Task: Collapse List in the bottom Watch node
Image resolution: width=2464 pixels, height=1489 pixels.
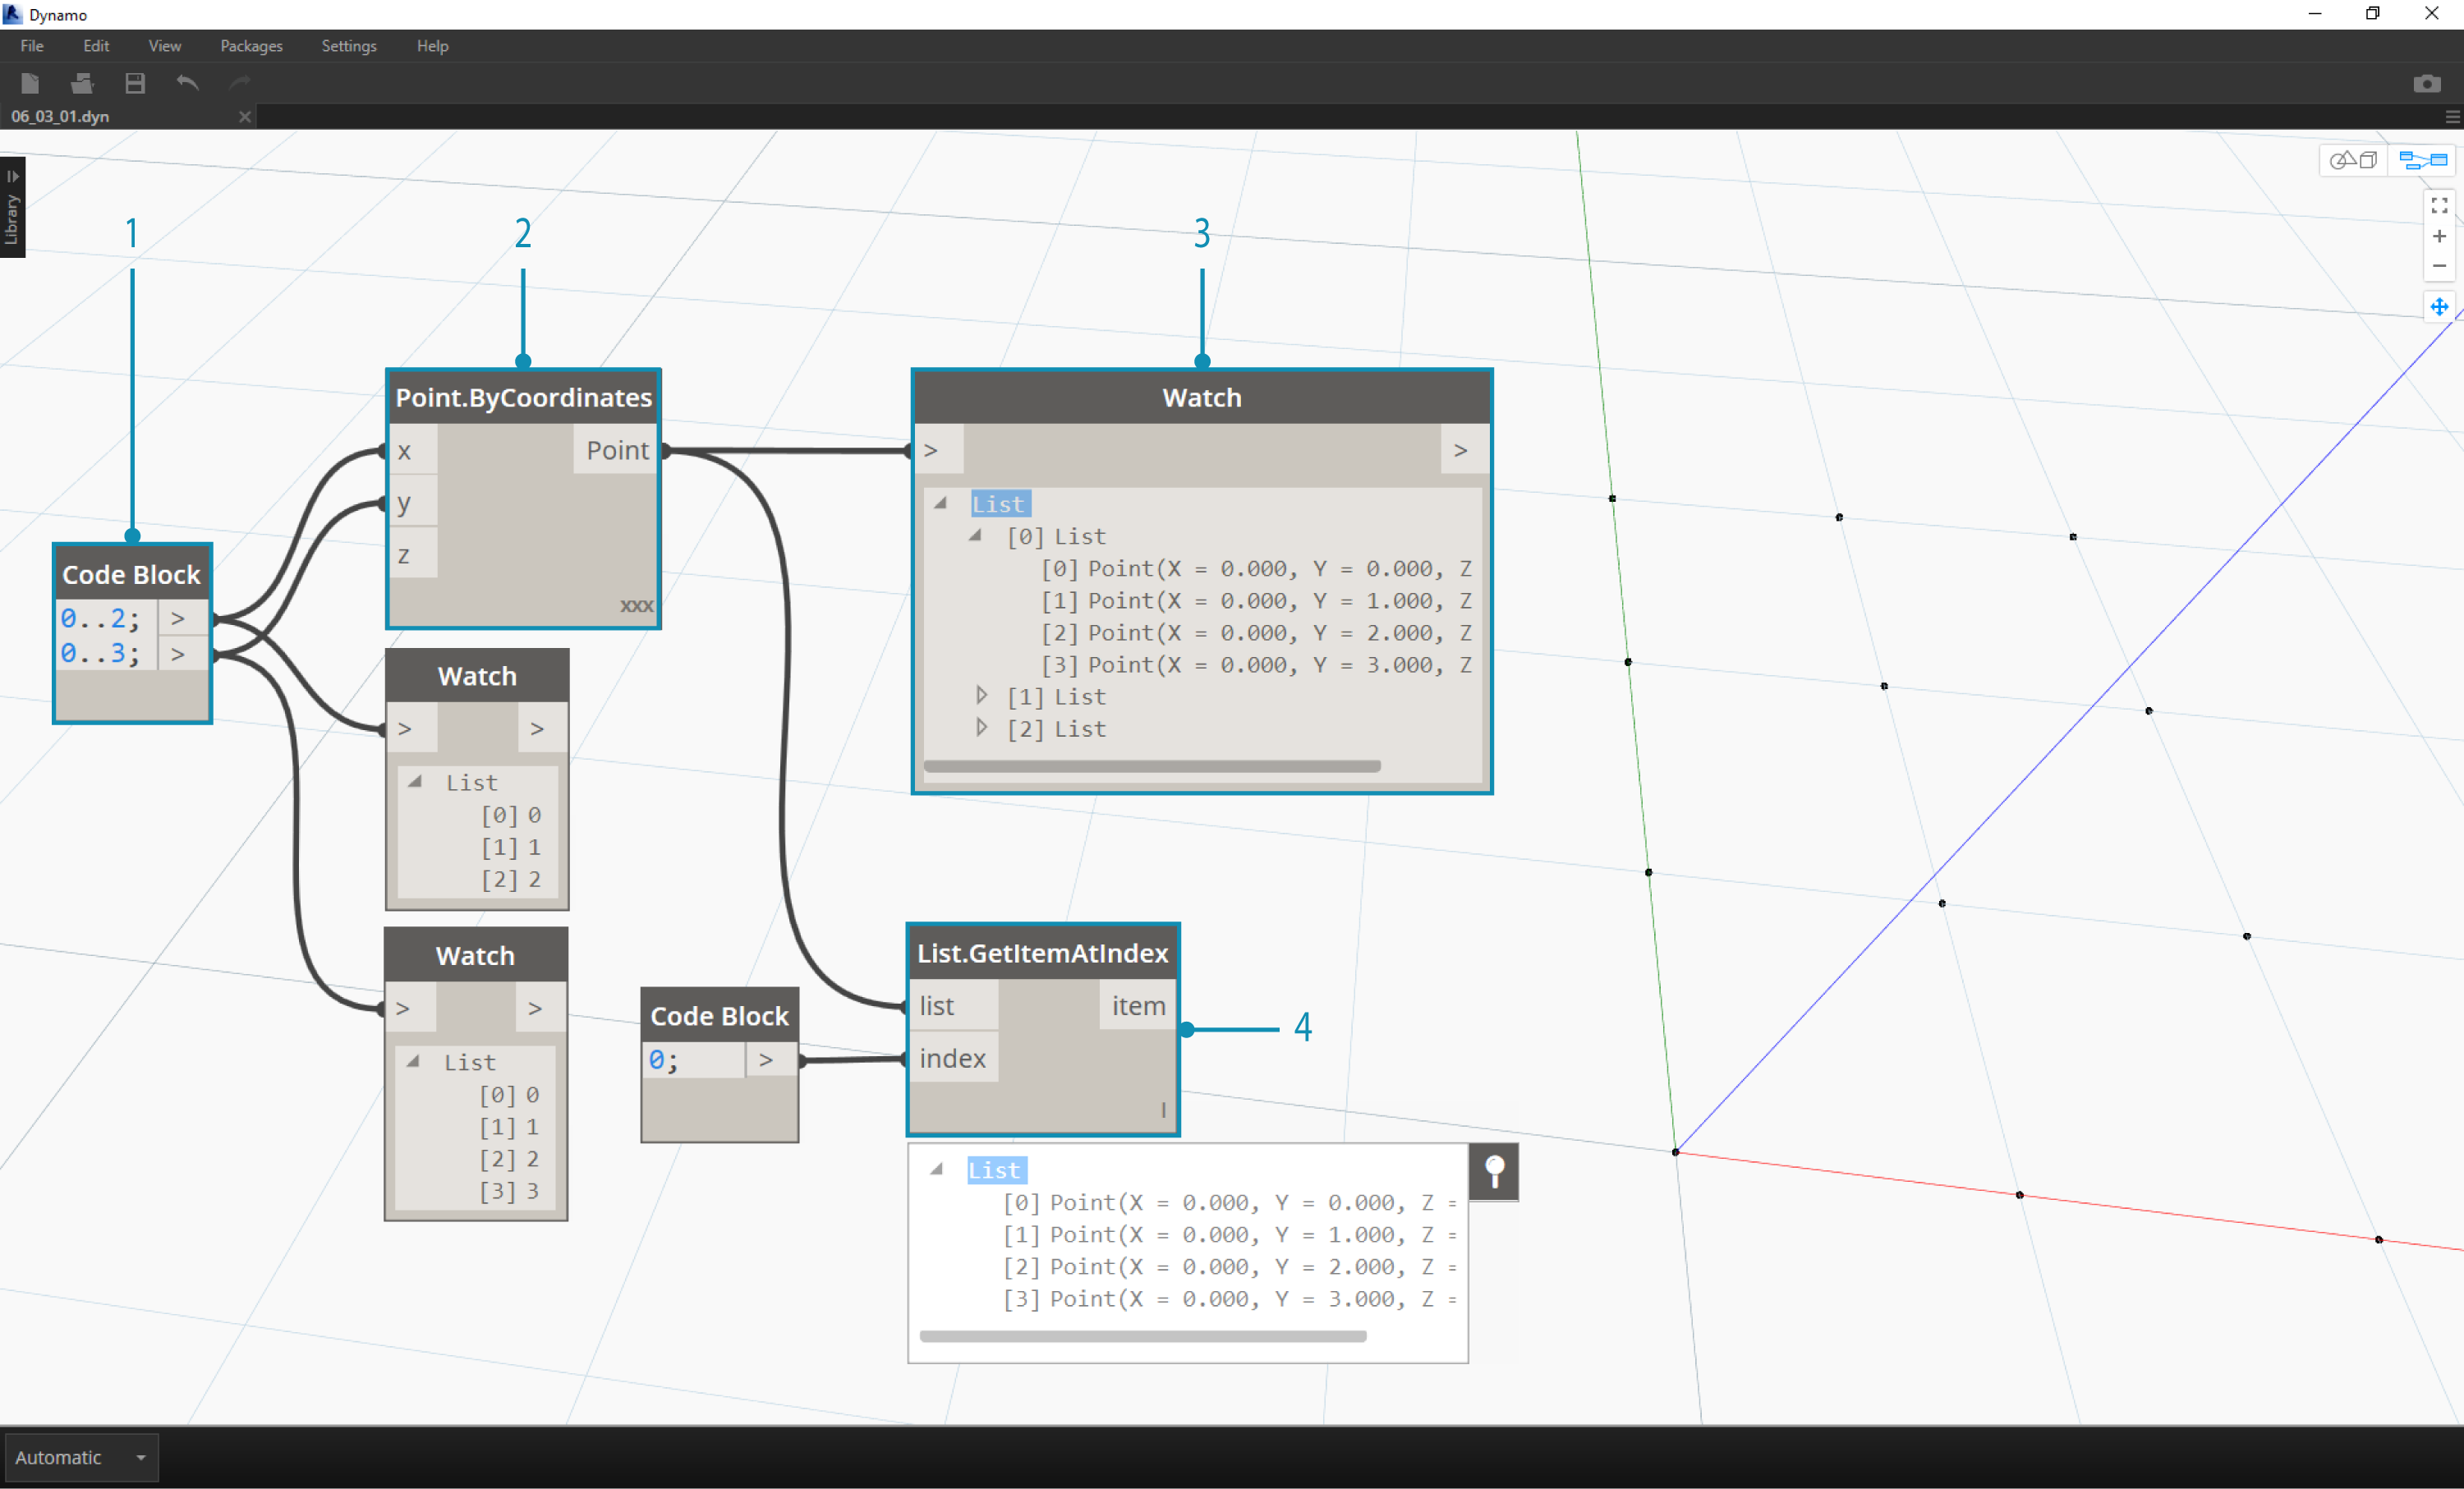Action: [413, 1062]
